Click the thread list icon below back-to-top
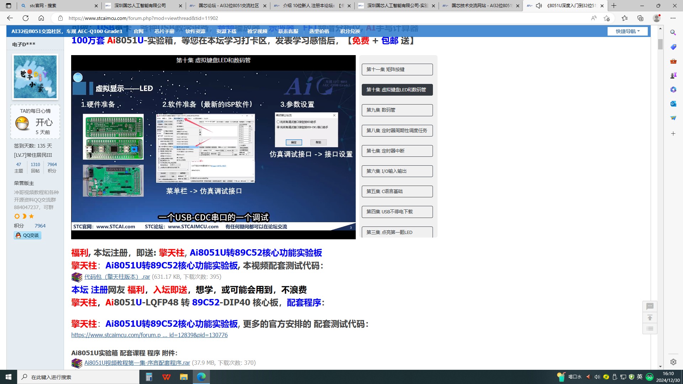The width and height of the screenshot is (683, 384). [x=650, y=329]
